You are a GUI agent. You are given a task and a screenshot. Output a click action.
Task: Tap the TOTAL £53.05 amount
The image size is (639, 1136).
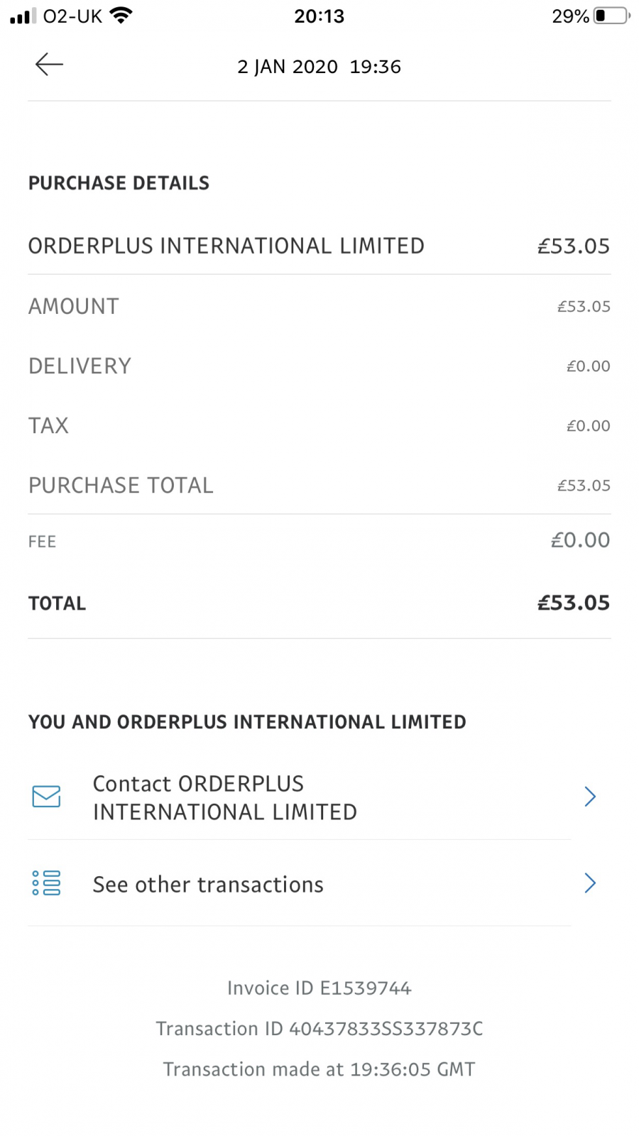coord(574,603)
